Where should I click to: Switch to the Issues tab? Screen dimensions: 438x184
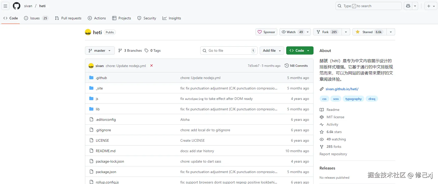tap(35, 18)
